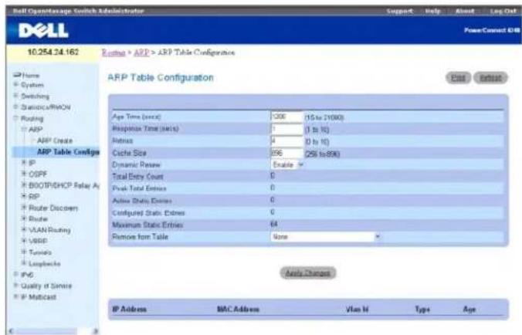The width and height of the screenshot is (522, 335).
Task: Expand the IP Multicast node
Action: tap(15, 296)
